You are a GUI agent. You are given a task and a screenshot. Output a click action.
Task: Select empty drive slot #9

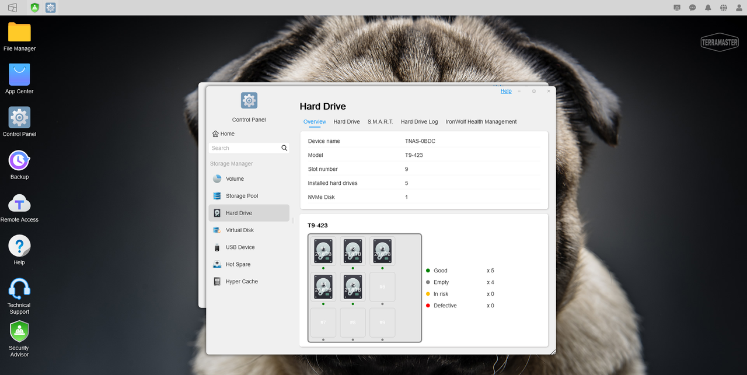click(382, 323)
